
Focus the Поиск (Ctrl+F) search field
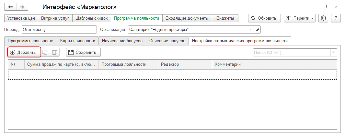click(x=291, y=52)
